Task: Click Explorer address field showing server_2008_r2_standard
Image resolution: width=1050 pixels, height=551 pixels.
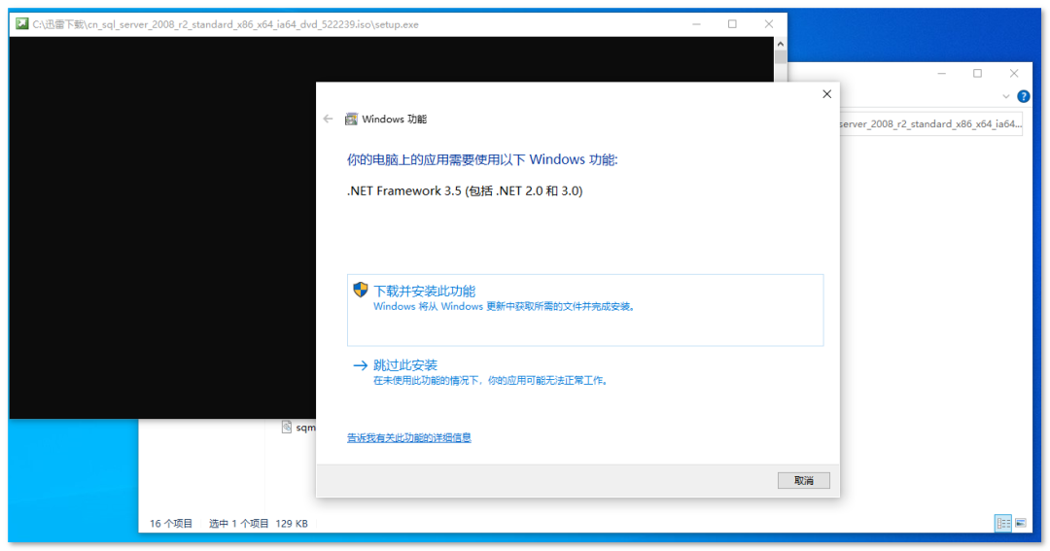Action: coord(930,124)
